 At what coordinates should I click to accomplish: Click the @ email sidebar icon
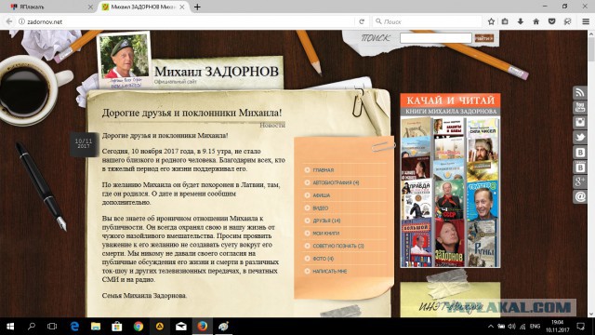click(580, 196)
